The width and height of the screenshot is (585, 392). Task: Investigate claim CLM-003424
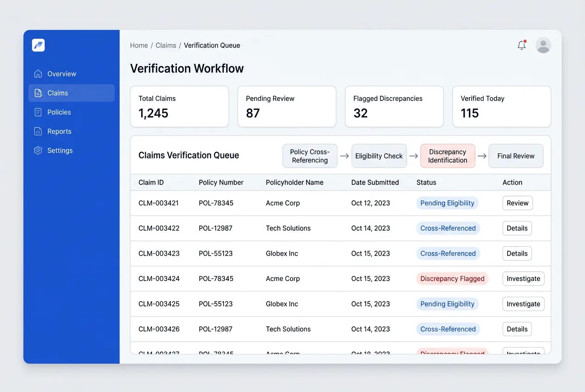point(523,278)
